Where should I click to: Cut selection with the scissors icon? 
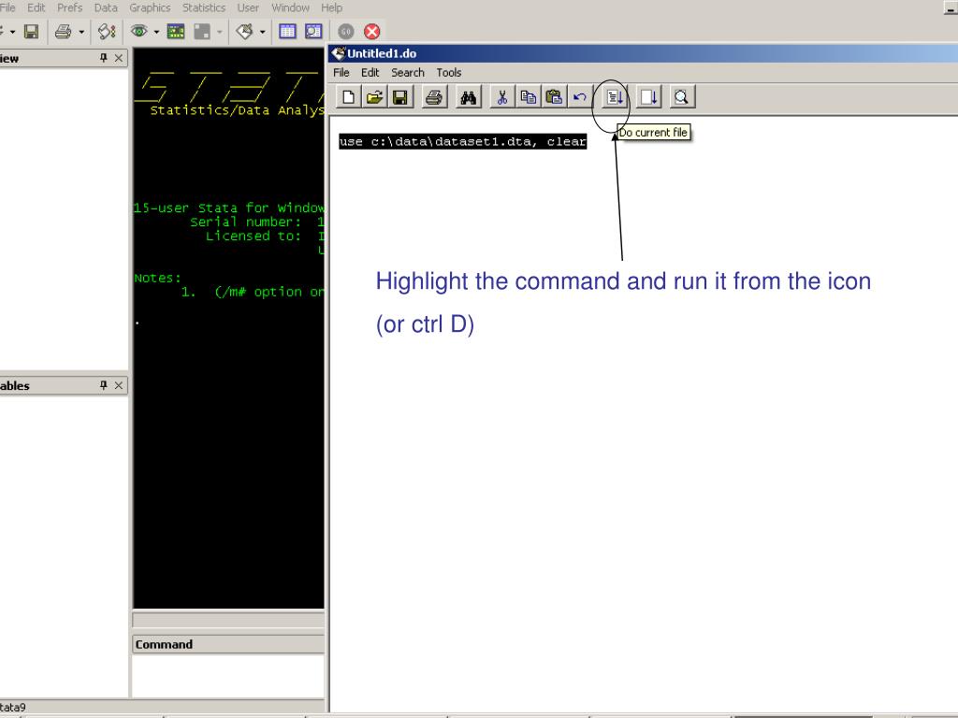pyautogui.click(x=502, y=97)
